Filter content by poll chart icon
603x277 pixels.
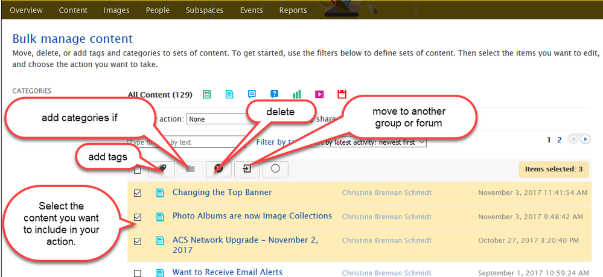click(x=296, y=94)
